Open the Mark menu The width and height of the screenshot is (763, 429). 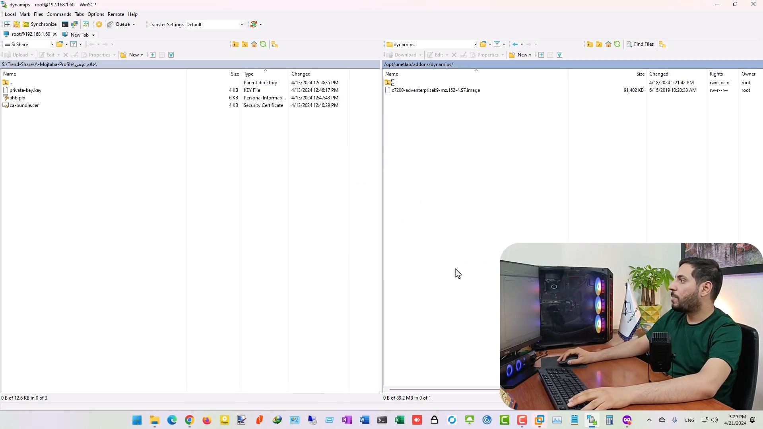tap(25, 14)
